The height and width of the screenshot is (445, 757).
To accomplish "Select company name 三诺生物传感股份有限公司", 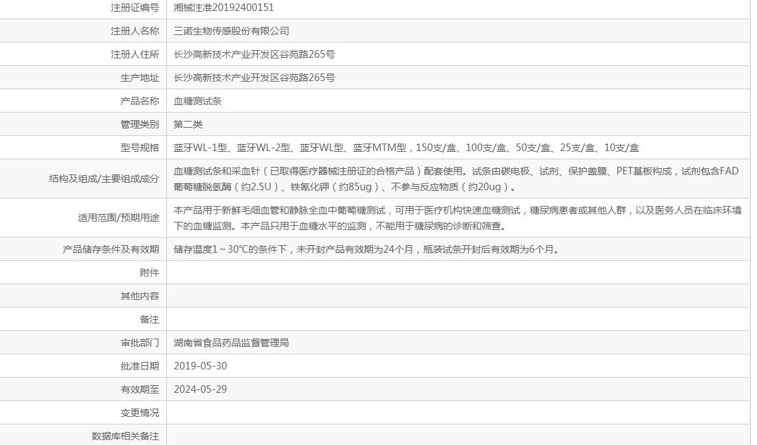I will click(231, 31).
